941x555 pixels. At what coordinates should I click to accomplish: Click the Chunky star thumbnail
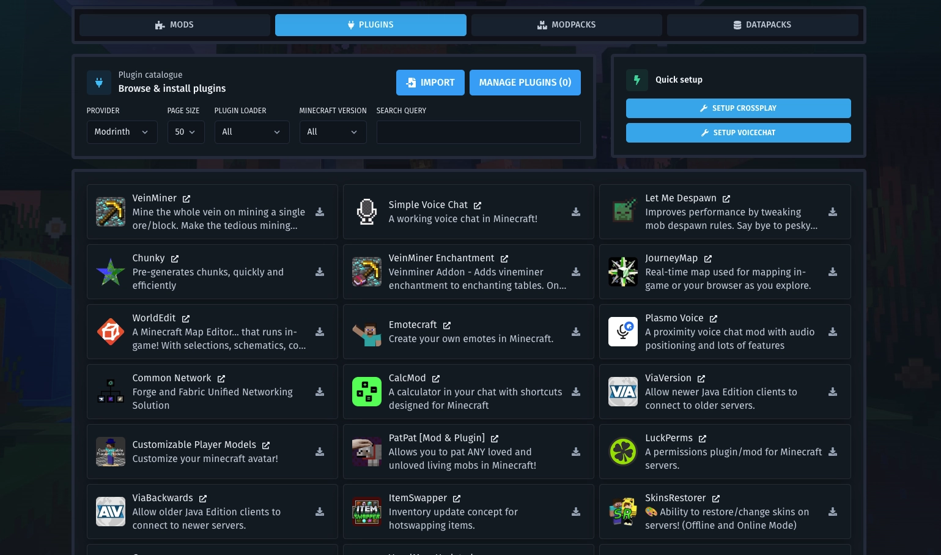pyautogui.click(x=111, y=272)
